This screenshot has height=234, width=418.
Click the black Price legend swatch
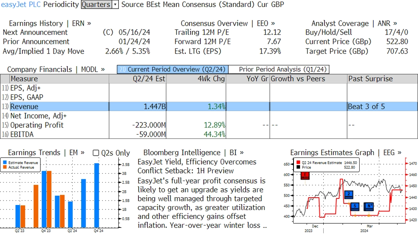click(298, 167)
